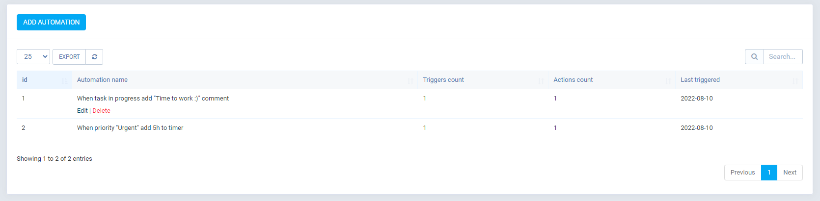
Task: Click Triggers count sort arrows icon
Action: [541, 81]
